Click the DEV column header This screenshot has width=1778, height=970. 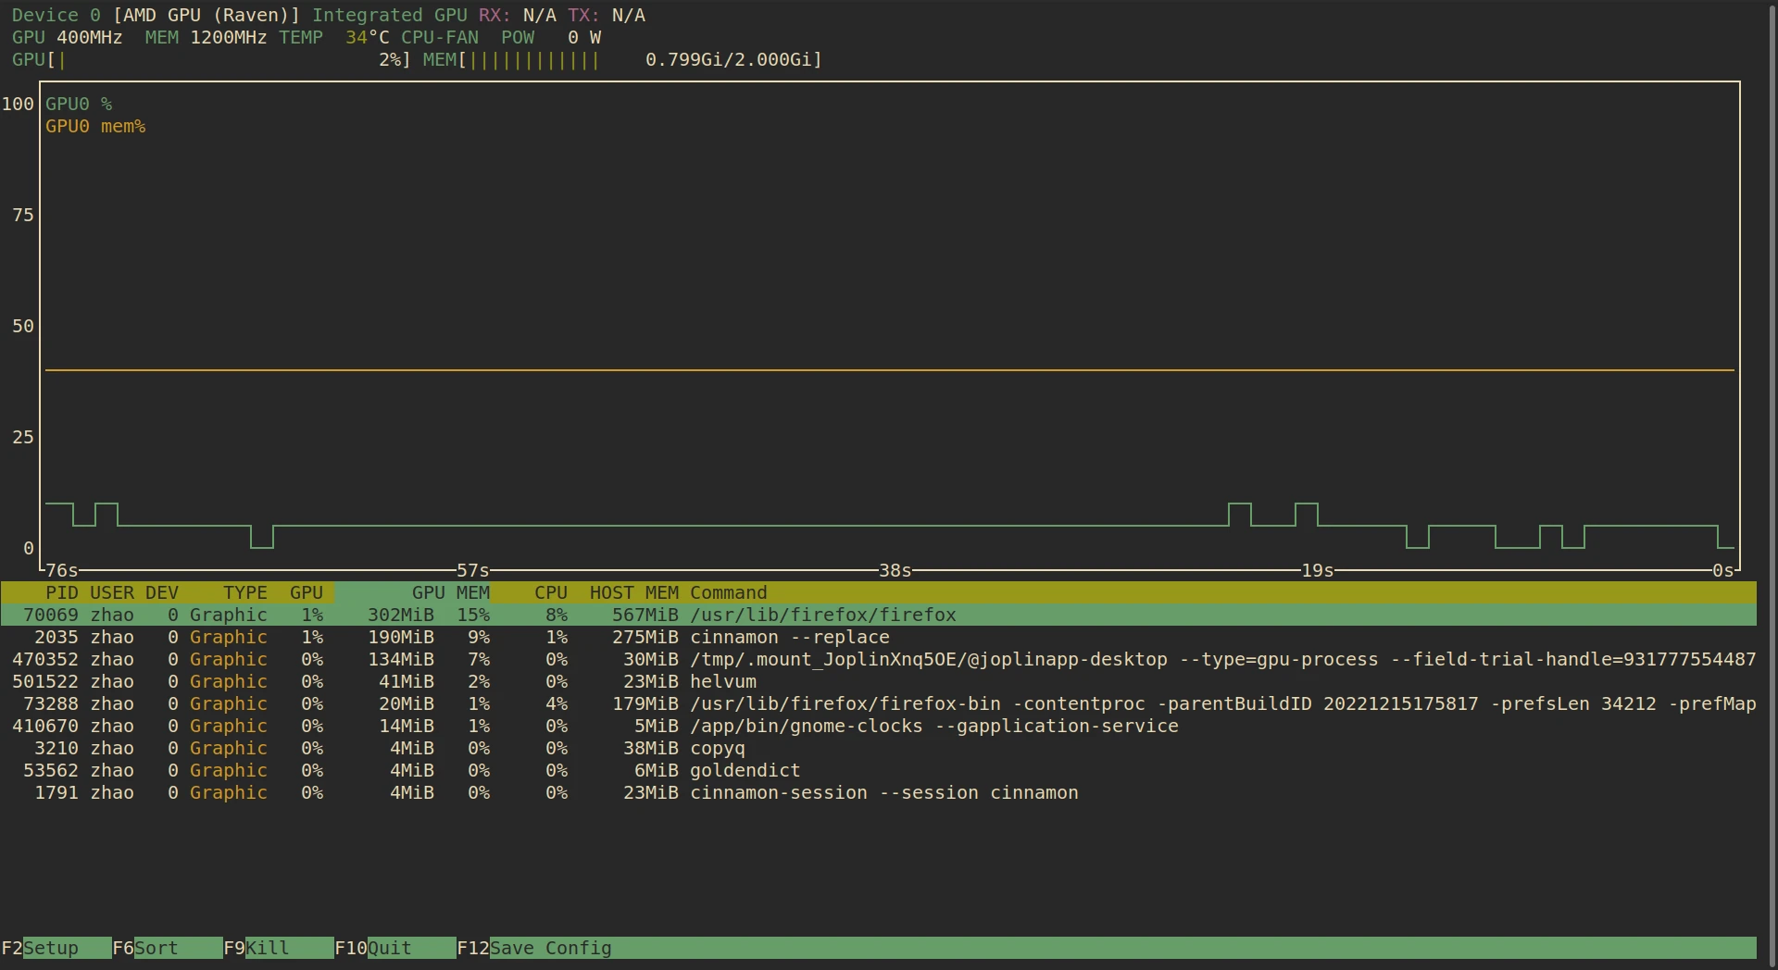coord(162,592)
